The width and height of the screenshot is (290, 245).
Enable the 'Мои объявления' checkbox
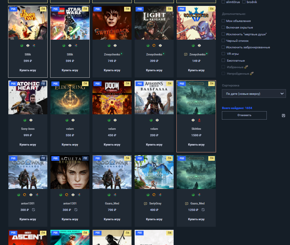click(x=223, y=21)
